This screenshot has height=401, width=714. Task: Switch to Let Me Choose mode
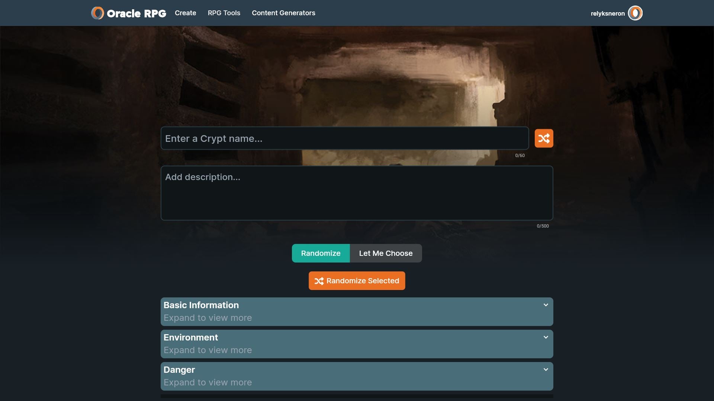pyautogui.click(x=386, y=253)
